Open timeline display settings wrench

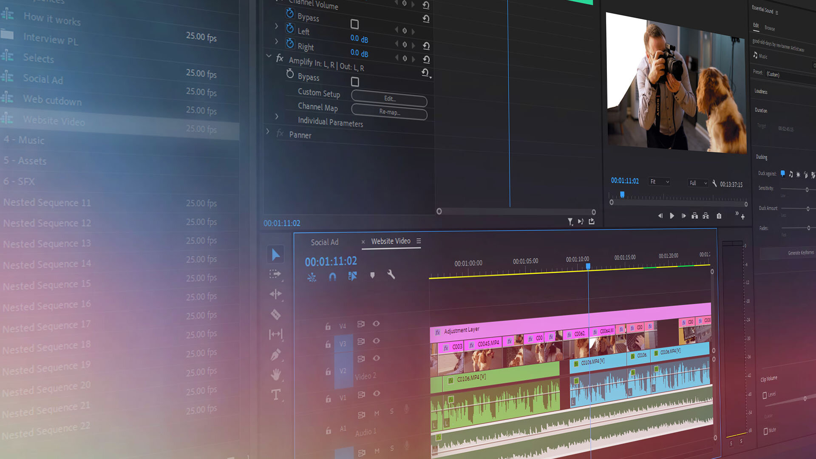click(x=391, y=275)
